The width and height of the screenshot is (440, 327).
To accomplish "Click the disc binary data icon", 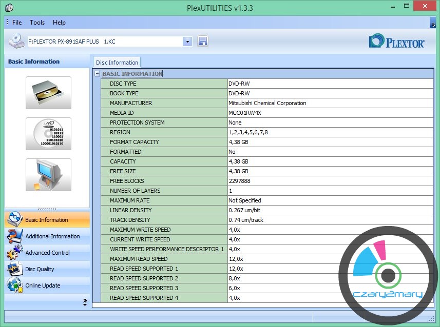I will pos(48,134).
